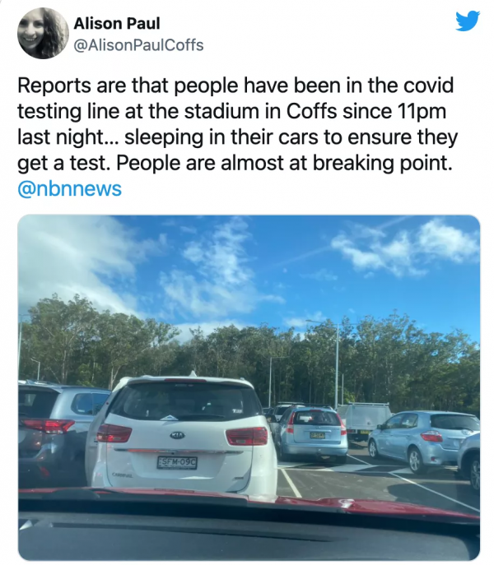Click the Kia badge on the white van
This screenshot has height=565, width=494.
pyautogui.click(x=177, y=436)
